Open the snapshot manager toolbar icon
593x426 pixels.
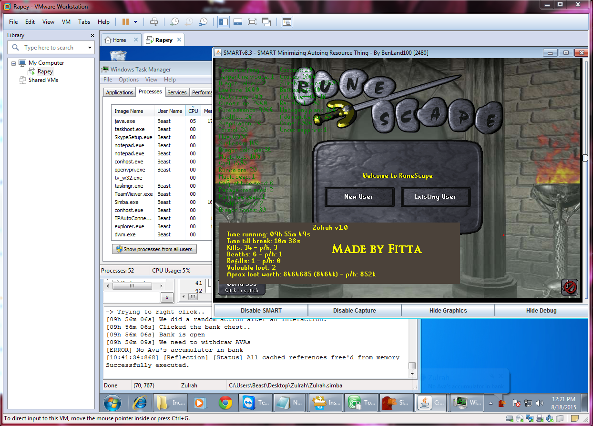pos(204,22)
